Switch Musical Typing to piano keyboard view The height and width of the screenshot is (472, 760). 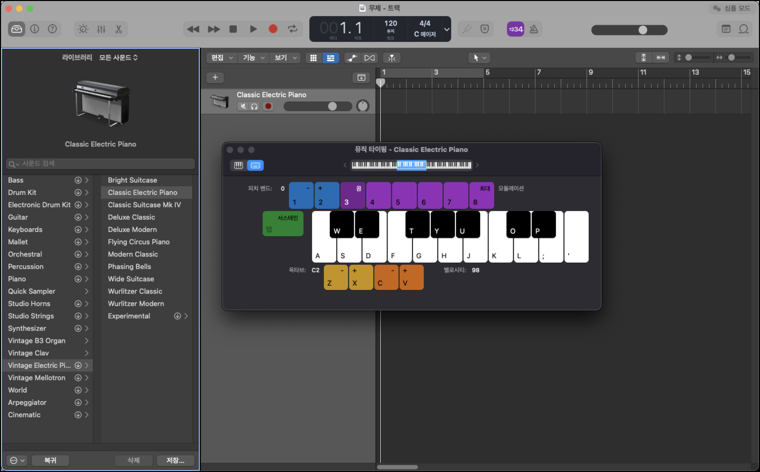click(x=238, y=165)
